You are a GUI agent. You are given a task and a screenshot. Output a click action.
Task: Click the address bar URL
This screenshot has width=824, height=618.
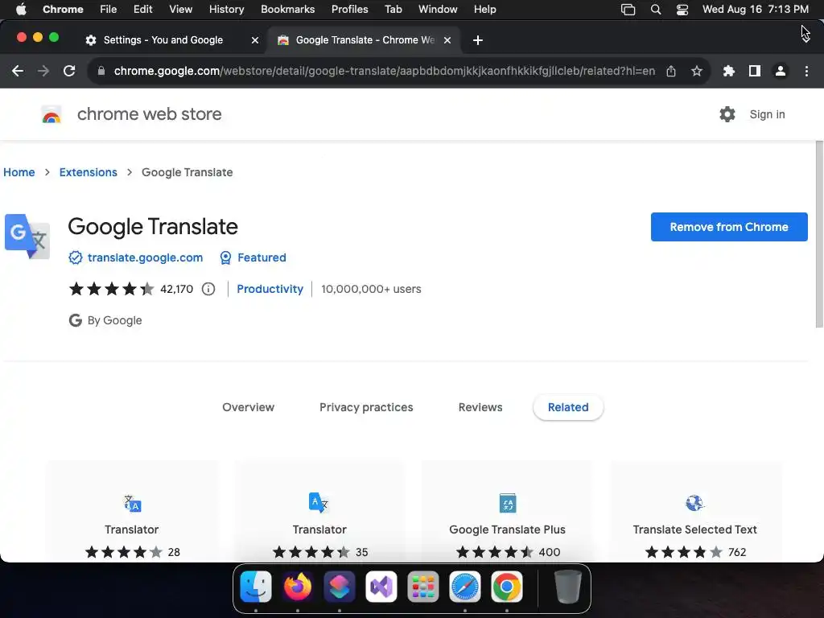(x=385, y=71)
